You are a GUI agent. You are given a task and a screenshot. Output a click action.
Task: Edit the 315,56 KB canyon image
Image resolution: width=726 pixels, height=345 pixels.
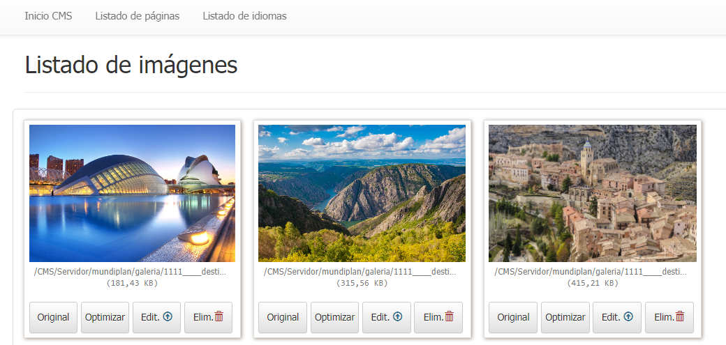(x=387, y=317)
